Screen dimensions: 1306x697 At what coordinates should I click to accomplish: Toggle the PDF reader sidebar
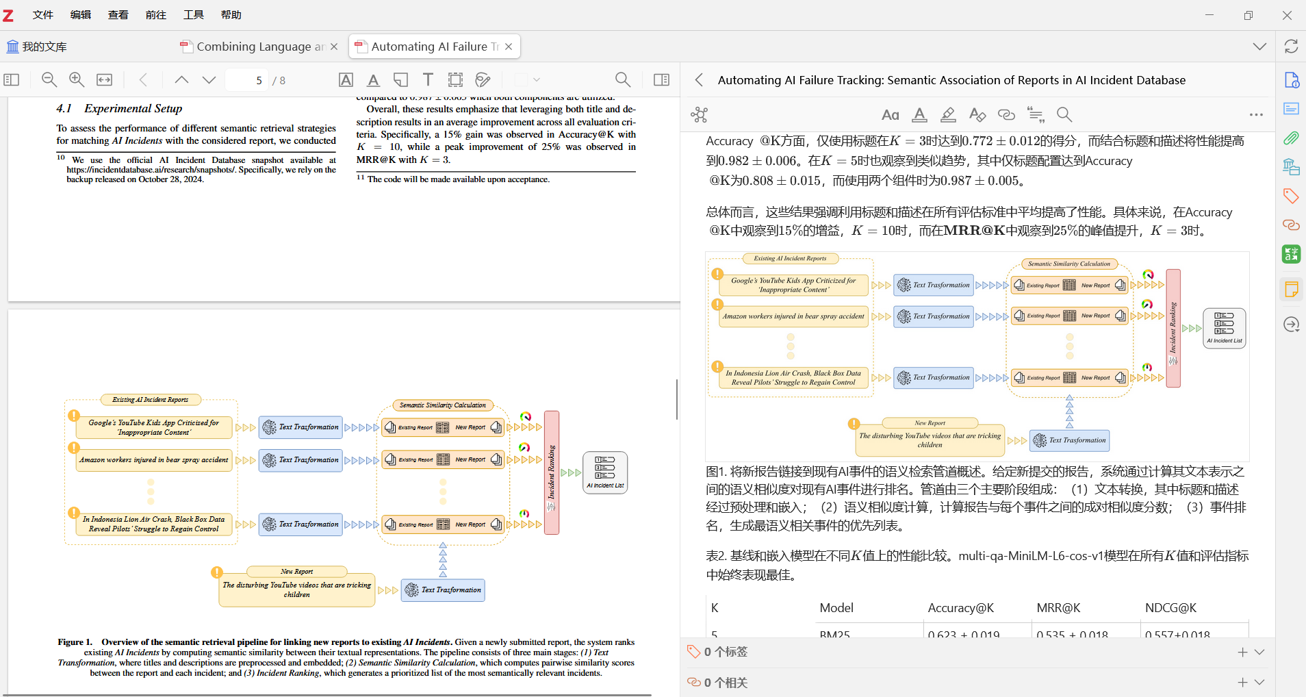pos(12,80)
